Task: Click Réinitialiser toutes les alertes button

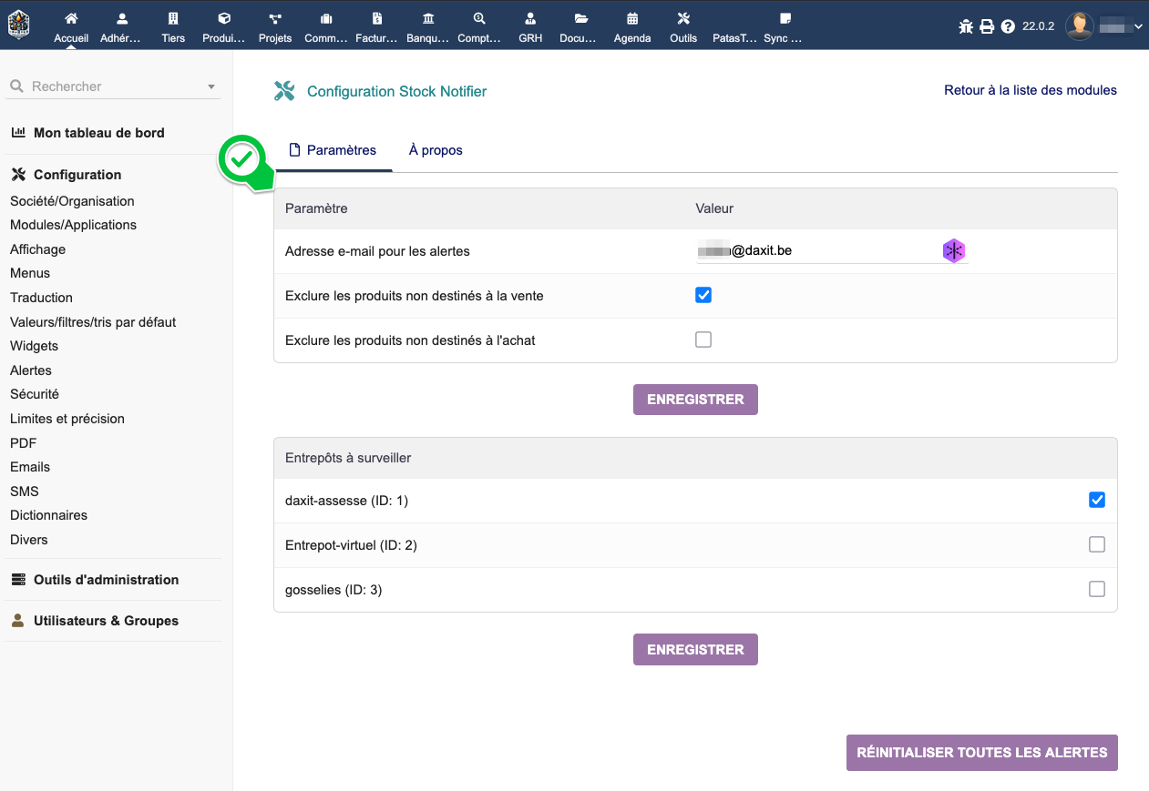Action: coord(981,753)
